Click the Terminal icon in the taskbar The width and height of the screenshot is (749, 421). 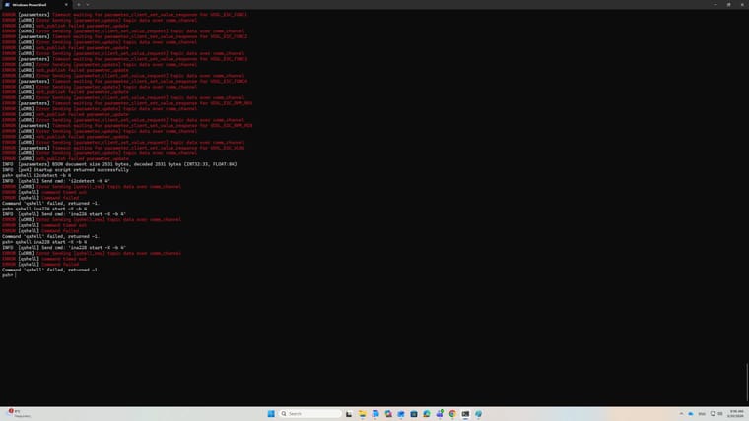tap(465, 414)
